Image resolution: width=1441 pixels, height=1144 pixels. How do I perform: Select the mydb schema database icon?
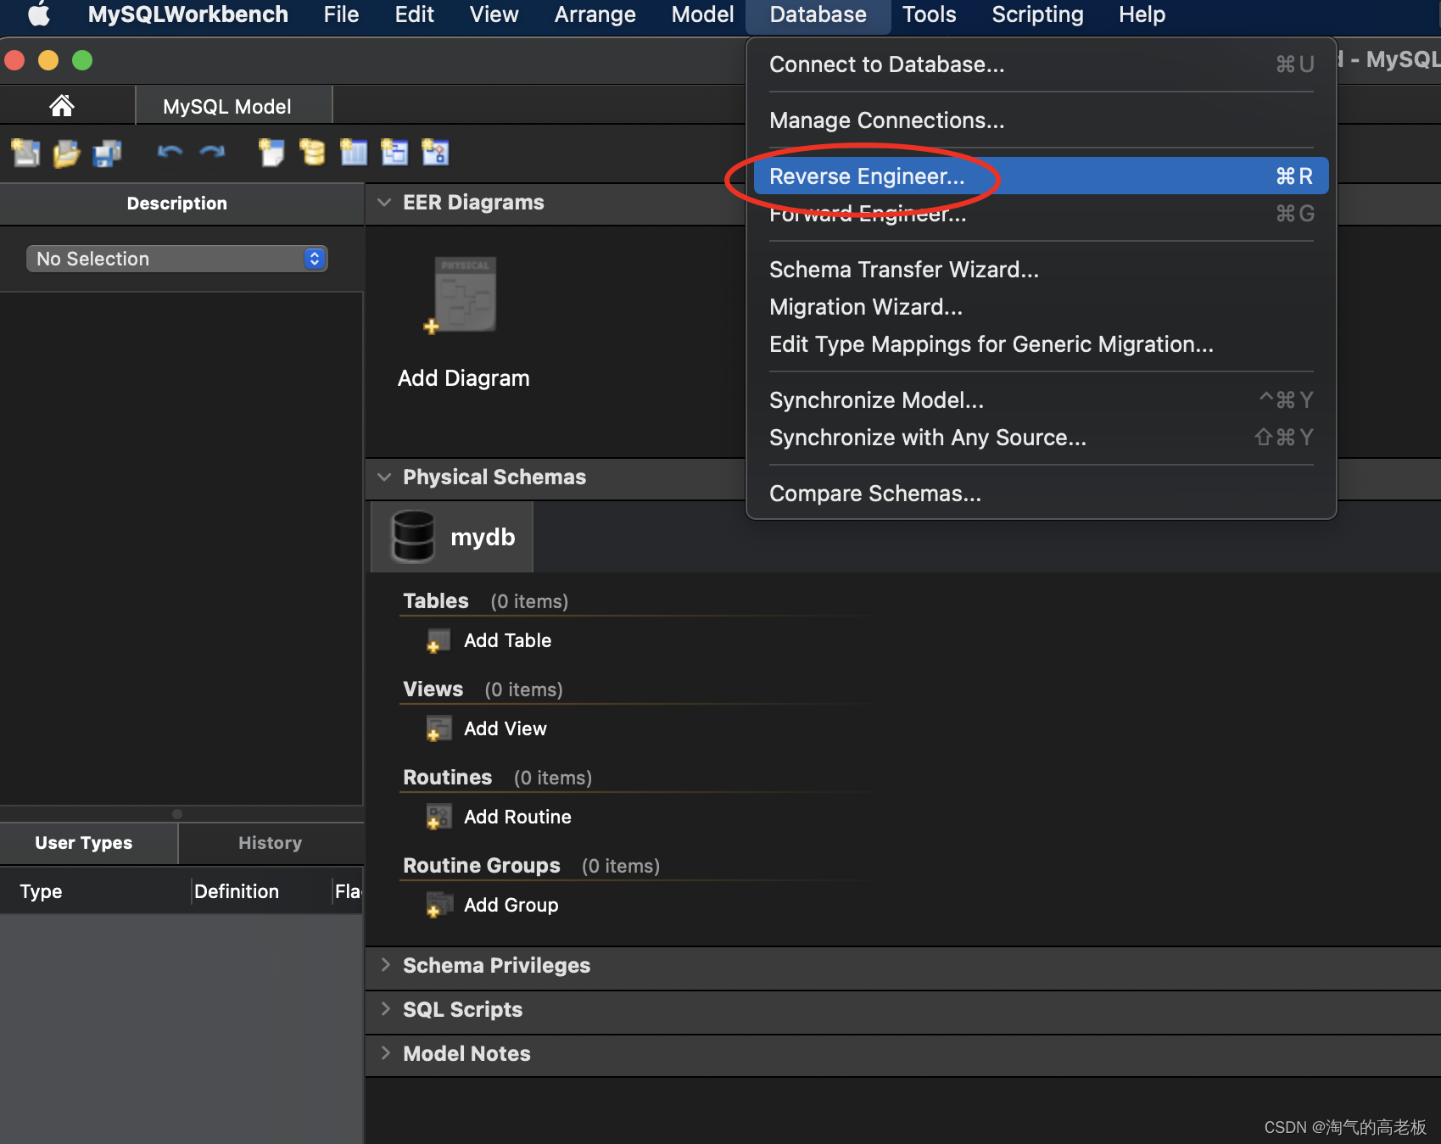(x=413, y=537)
